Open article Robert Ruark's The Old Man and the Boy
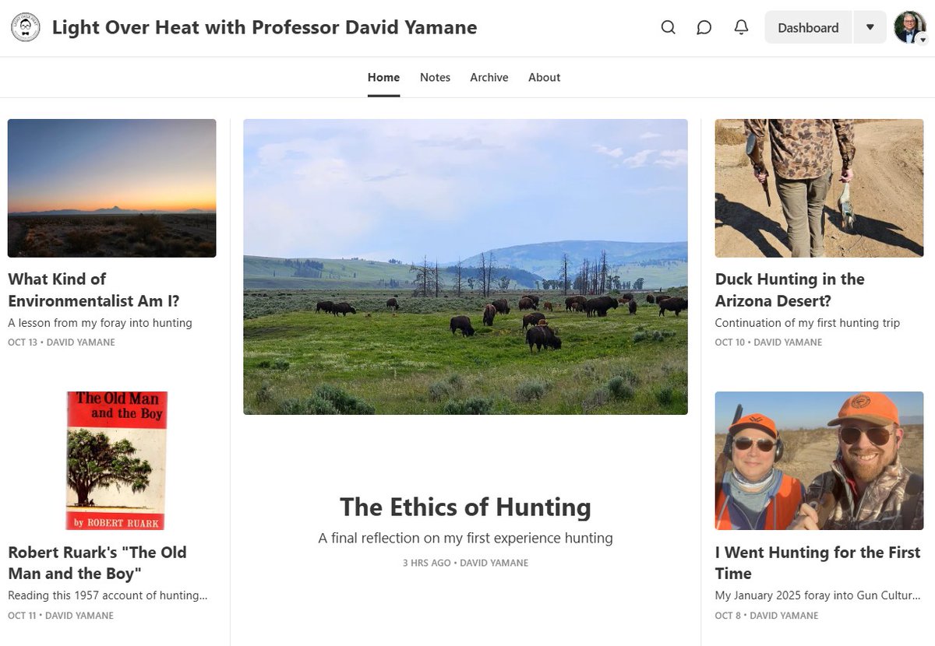The image size is (935, 646). 97,563
